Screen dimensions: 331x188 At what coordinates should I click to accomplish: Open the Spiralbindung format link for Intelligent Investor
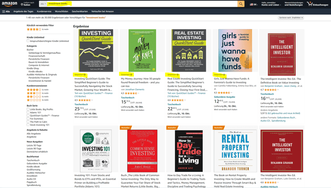278,121
